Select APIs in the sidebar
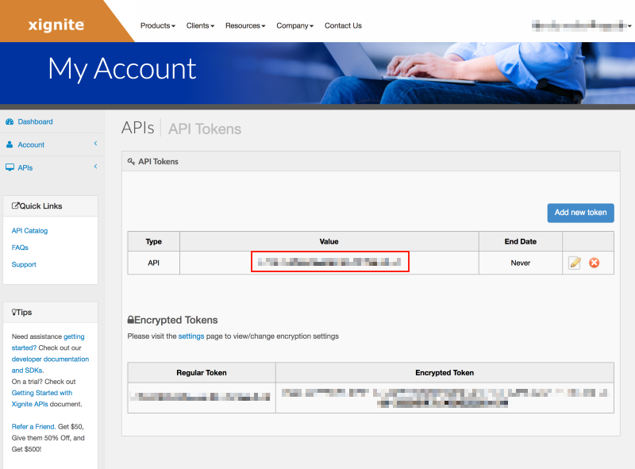The width and height of the screenshot is (635, 469). click(25, 167)
